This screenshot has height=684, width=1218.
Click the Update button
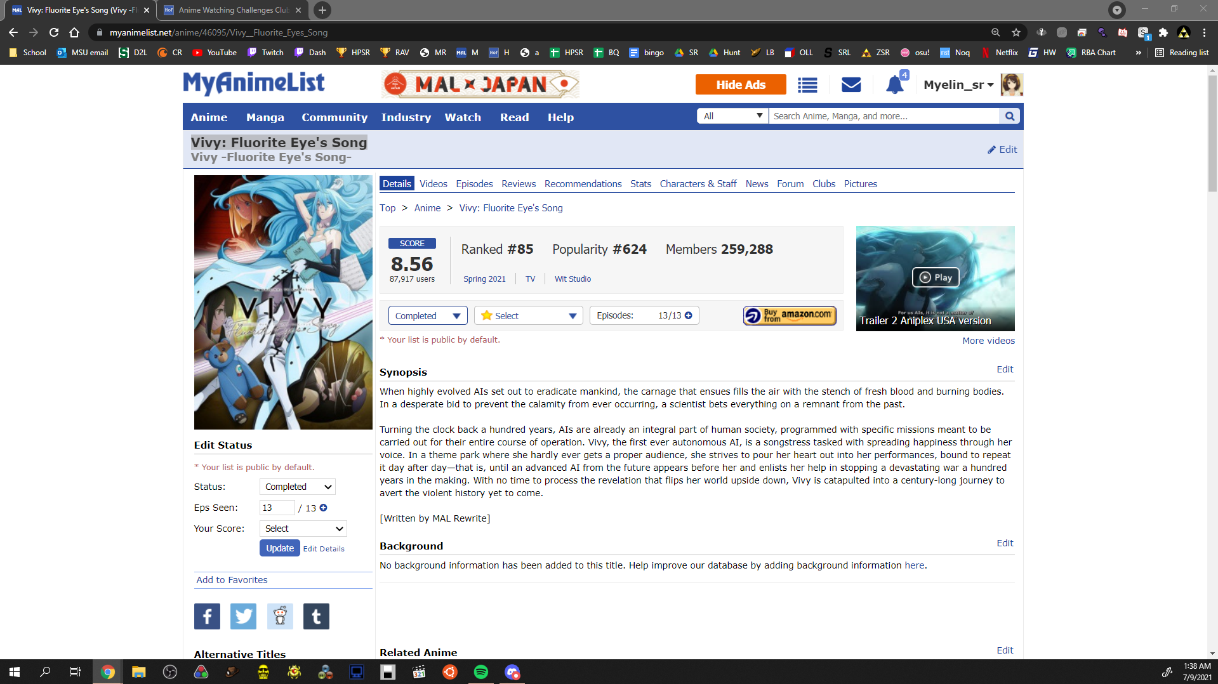click(x=279, y=548)
